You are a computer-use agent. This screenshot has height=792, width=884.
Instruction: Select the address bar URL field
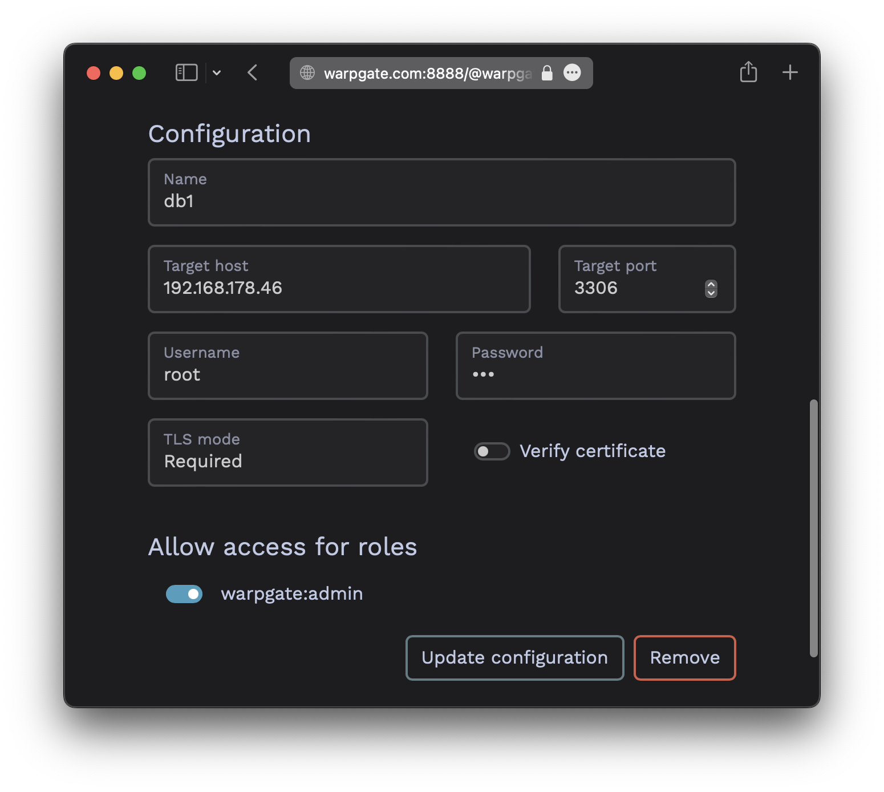click(441, 73)
